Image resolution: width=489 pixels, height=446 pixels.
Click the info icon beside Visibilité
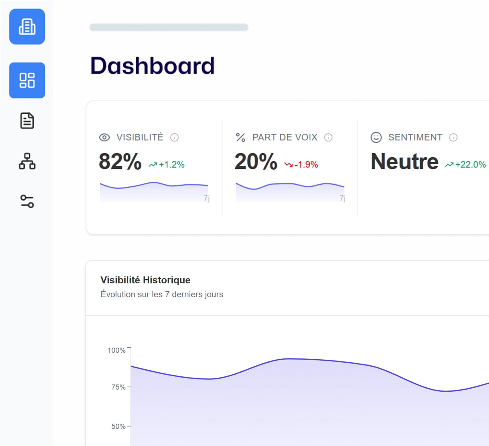pyautogui.click(x=175, y=137)
